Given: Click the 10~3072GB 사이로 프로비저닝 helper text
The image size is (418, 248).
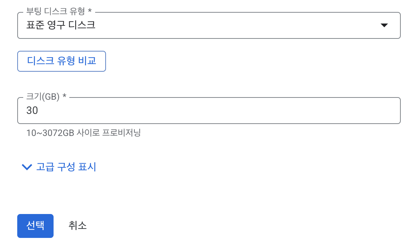Looking at the screenshot, I should click(84, 133).
